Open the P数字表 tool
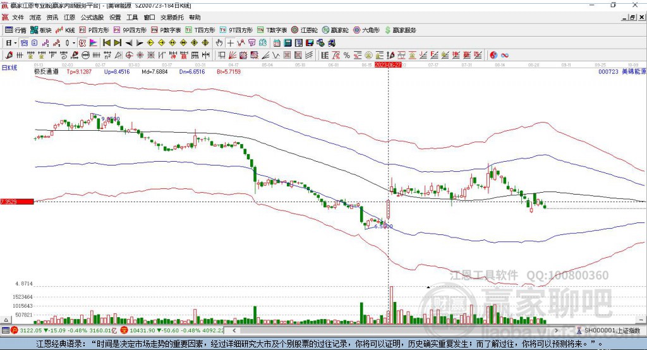The height and width of the screenshot is (350, 647). 166,30
